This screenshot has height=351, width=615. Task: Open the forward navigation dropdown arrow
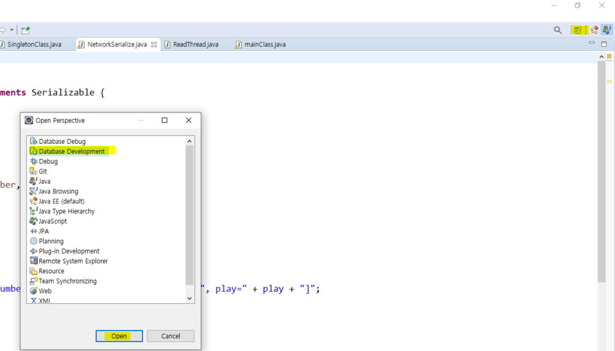11,30
